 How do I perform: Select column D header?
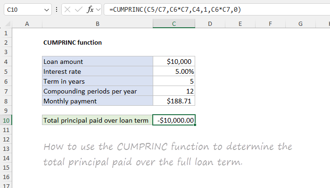tap(210, 23)
